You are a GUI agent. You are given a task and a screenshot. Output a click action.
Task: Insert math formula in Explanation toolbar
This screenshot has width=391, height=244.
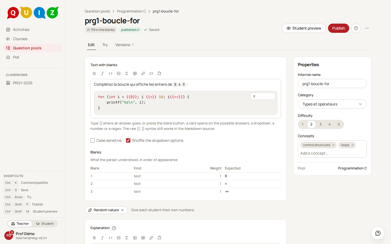(127, 238)
